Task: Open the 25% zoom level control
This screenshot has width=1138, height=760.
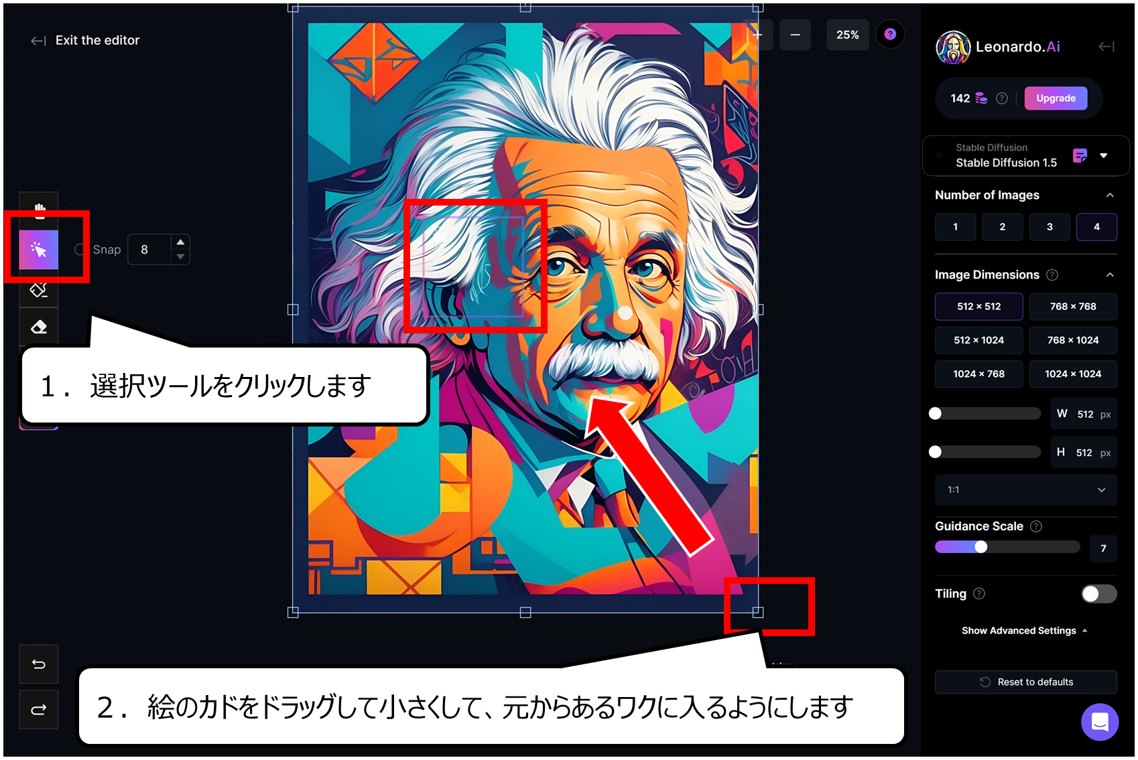Action: (x=847, y=35)
